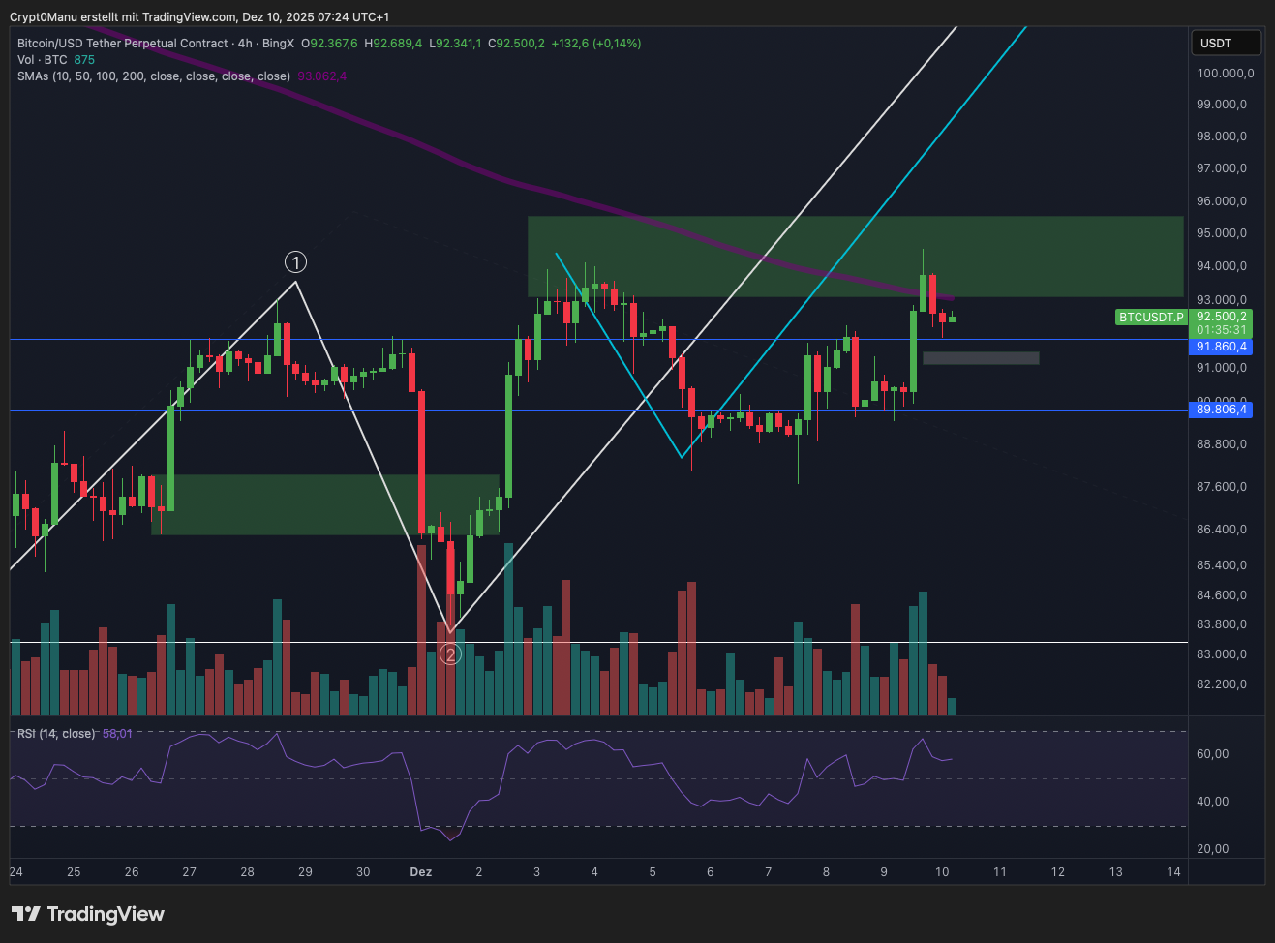The width and height of the screenshot is (1275, 943).
Task: Open the USDT currency dropdown
Action: (x=1226, y=43)
